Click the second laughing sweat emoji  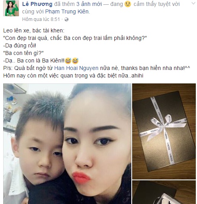pyautogui.click(x=75, y=61)
